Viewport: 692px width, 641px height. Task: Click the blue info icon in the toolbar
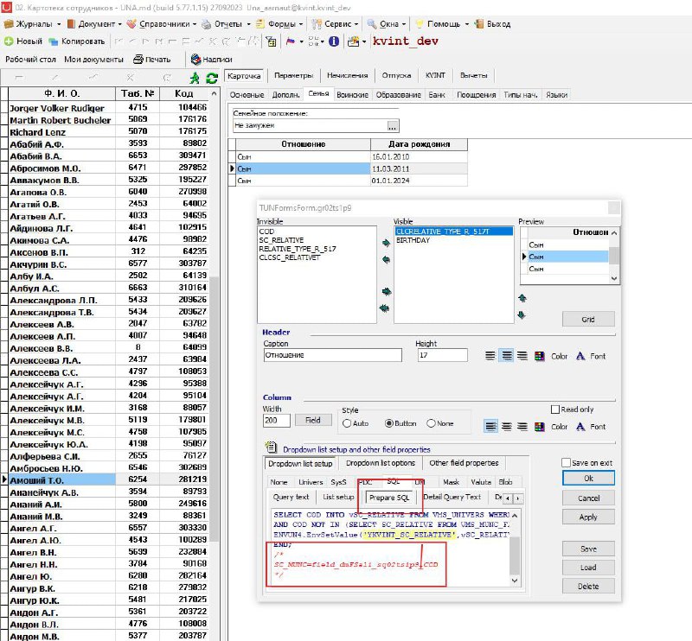click(x=334, y=41)
